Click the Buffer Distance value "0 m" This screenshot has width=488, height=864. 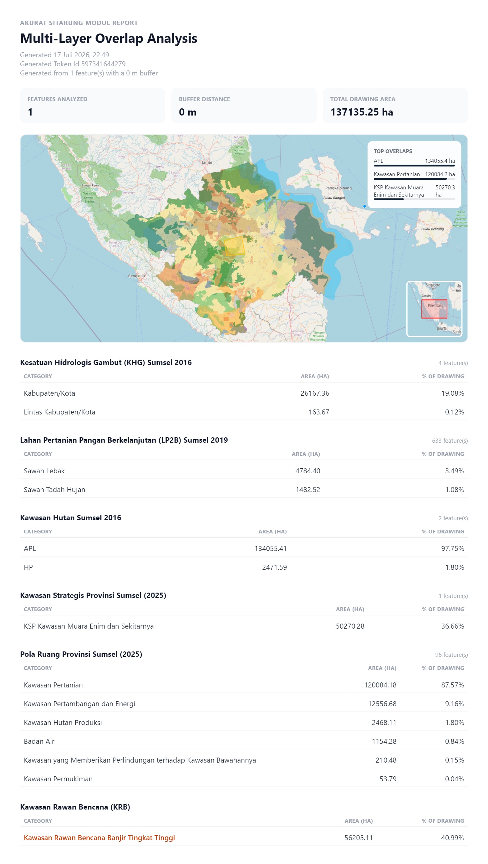tap(188, 112)
